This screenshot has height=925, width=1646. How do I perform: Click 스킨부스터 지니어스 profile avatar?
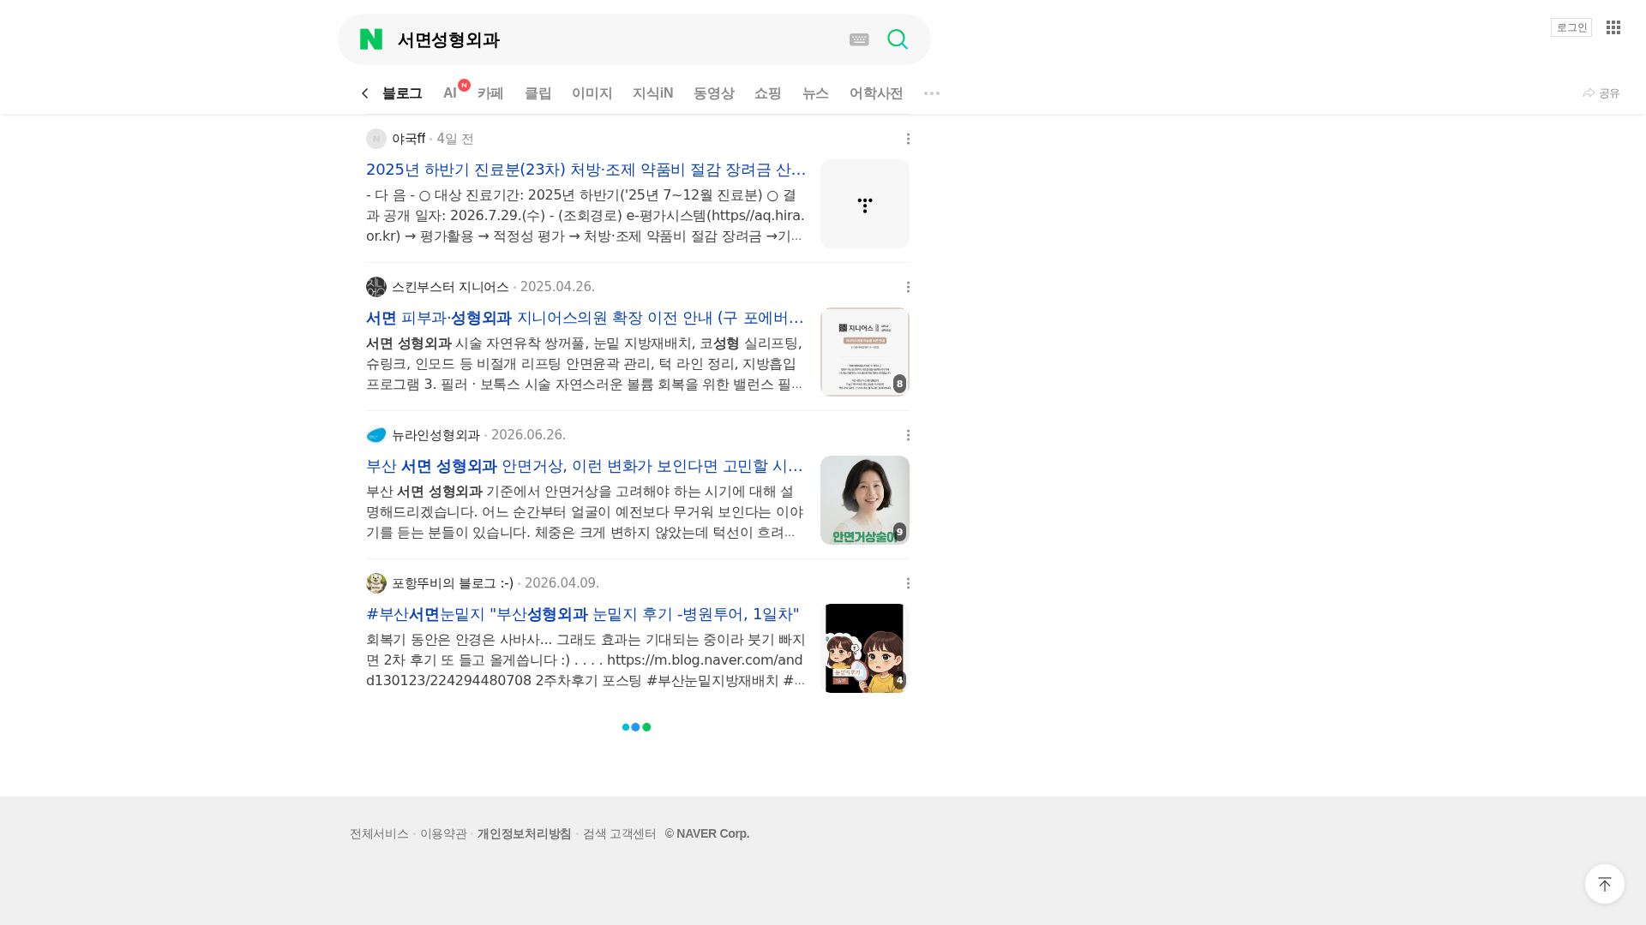click(376, 287)
